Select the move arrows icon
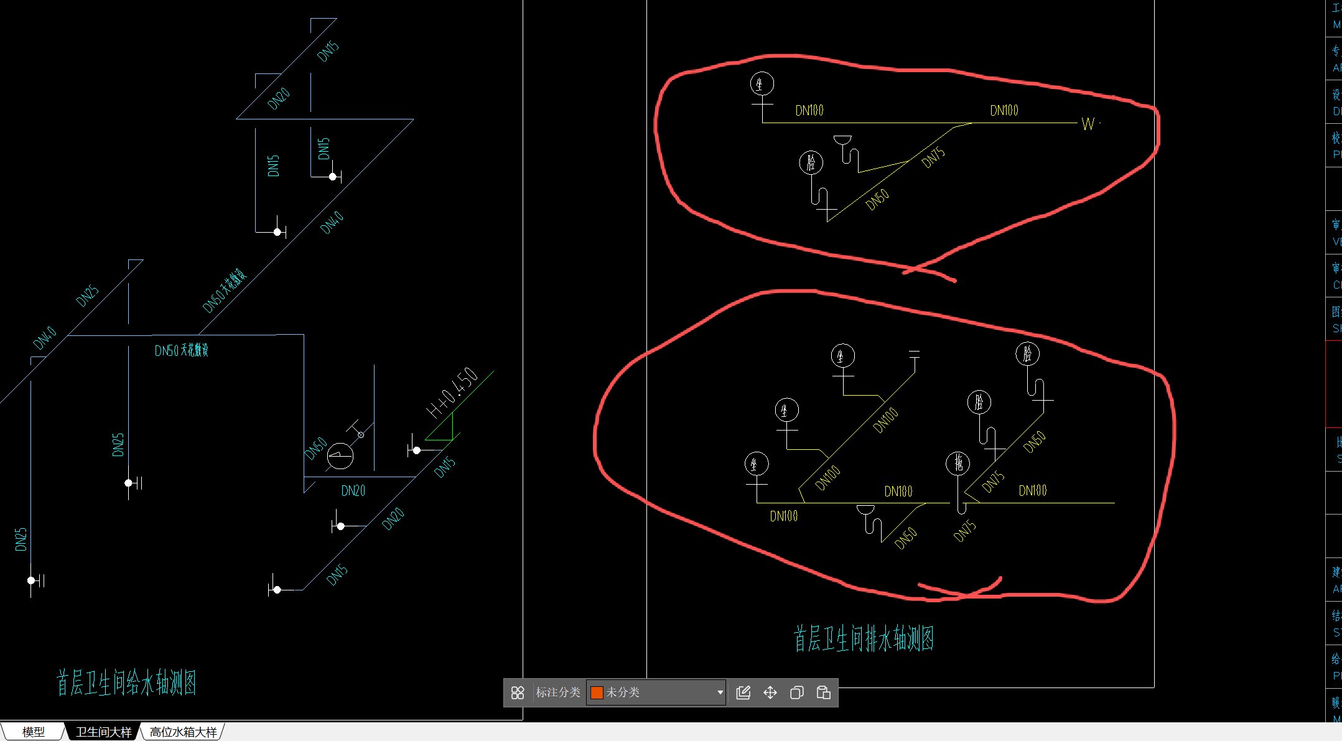Viewport: 1342px width, 741px height. pos(770,692)
